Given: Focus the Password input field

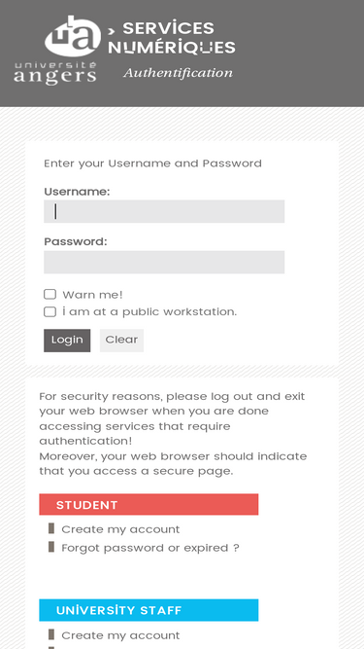Looking at the screenshot, I should tap(164, 262).
